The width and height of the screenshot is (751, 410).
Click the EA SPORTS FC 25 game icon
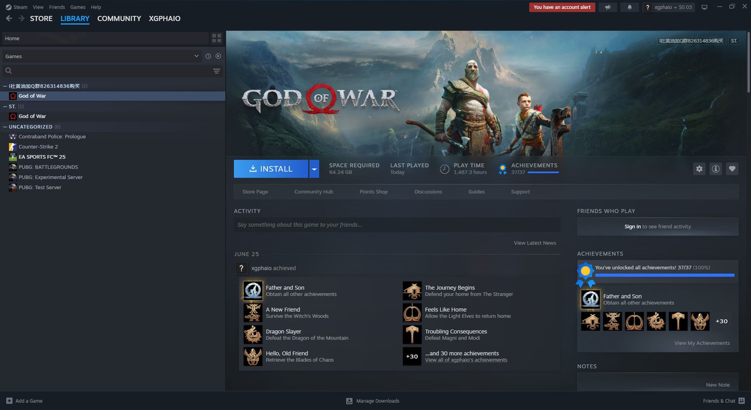[x=13, y=157]
